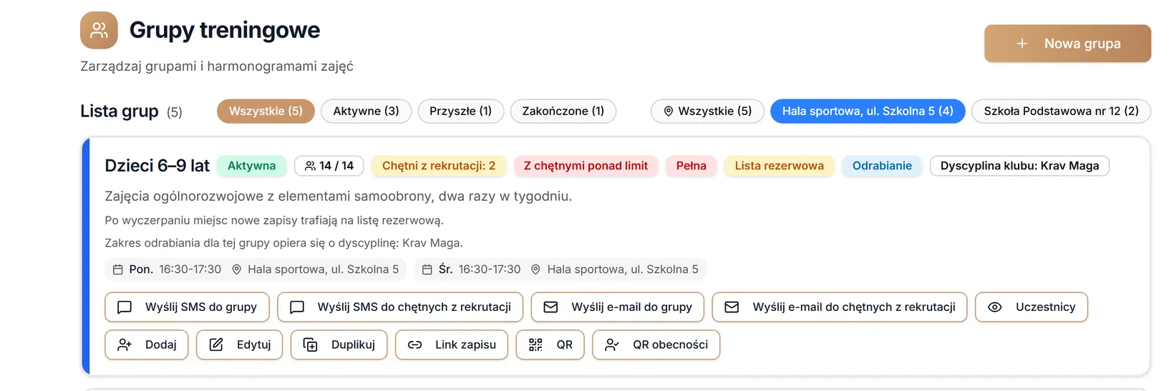The width and height of the screenshot is (1174, 391).
Task: Select the Wszystkie (5) status filter
Action: click(266, 112)
